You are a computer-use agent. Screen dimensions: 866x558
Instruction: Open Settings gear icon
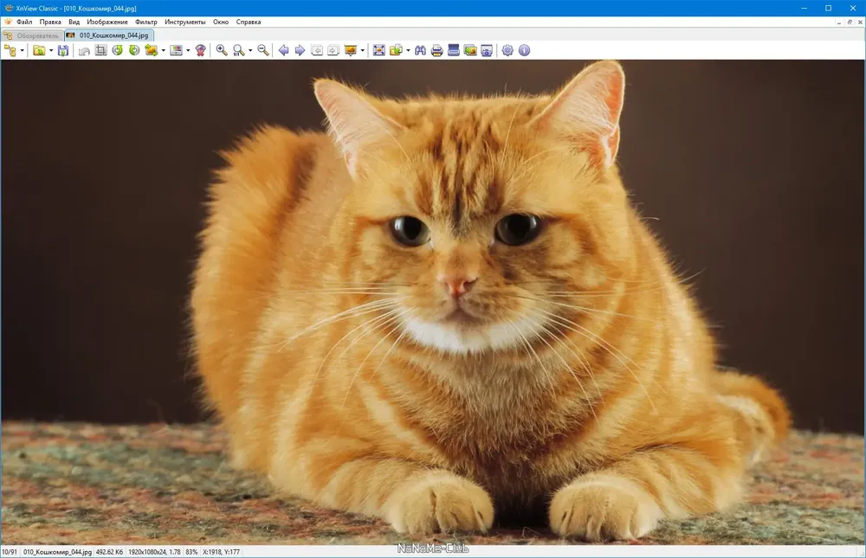coord(507,51)
